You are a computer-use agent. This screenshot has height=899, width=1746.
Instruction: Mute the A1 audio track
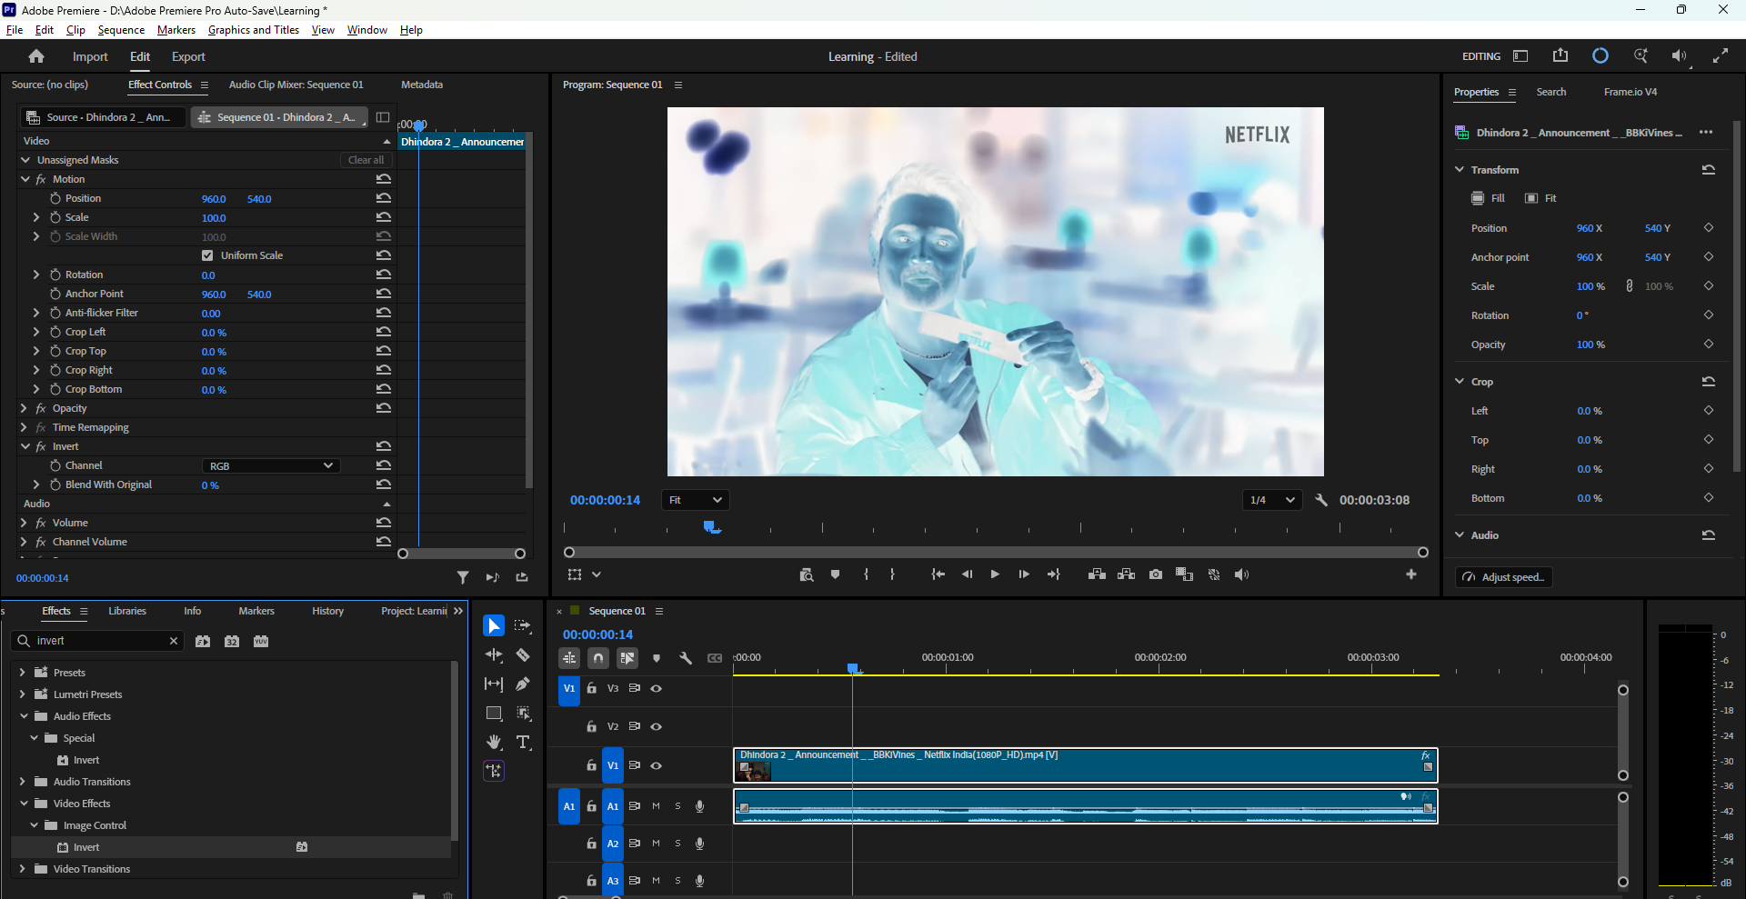click(x=656, y=806)
